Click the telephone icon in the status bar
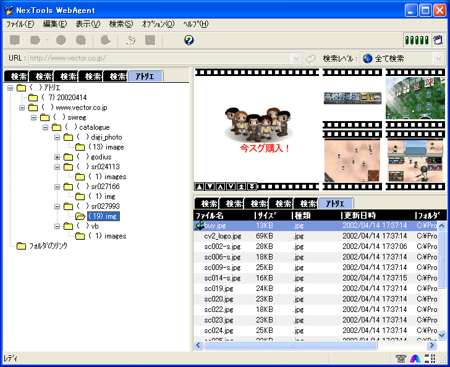Image resolution: width=450 pixels, height=367 pixels. 401,358
